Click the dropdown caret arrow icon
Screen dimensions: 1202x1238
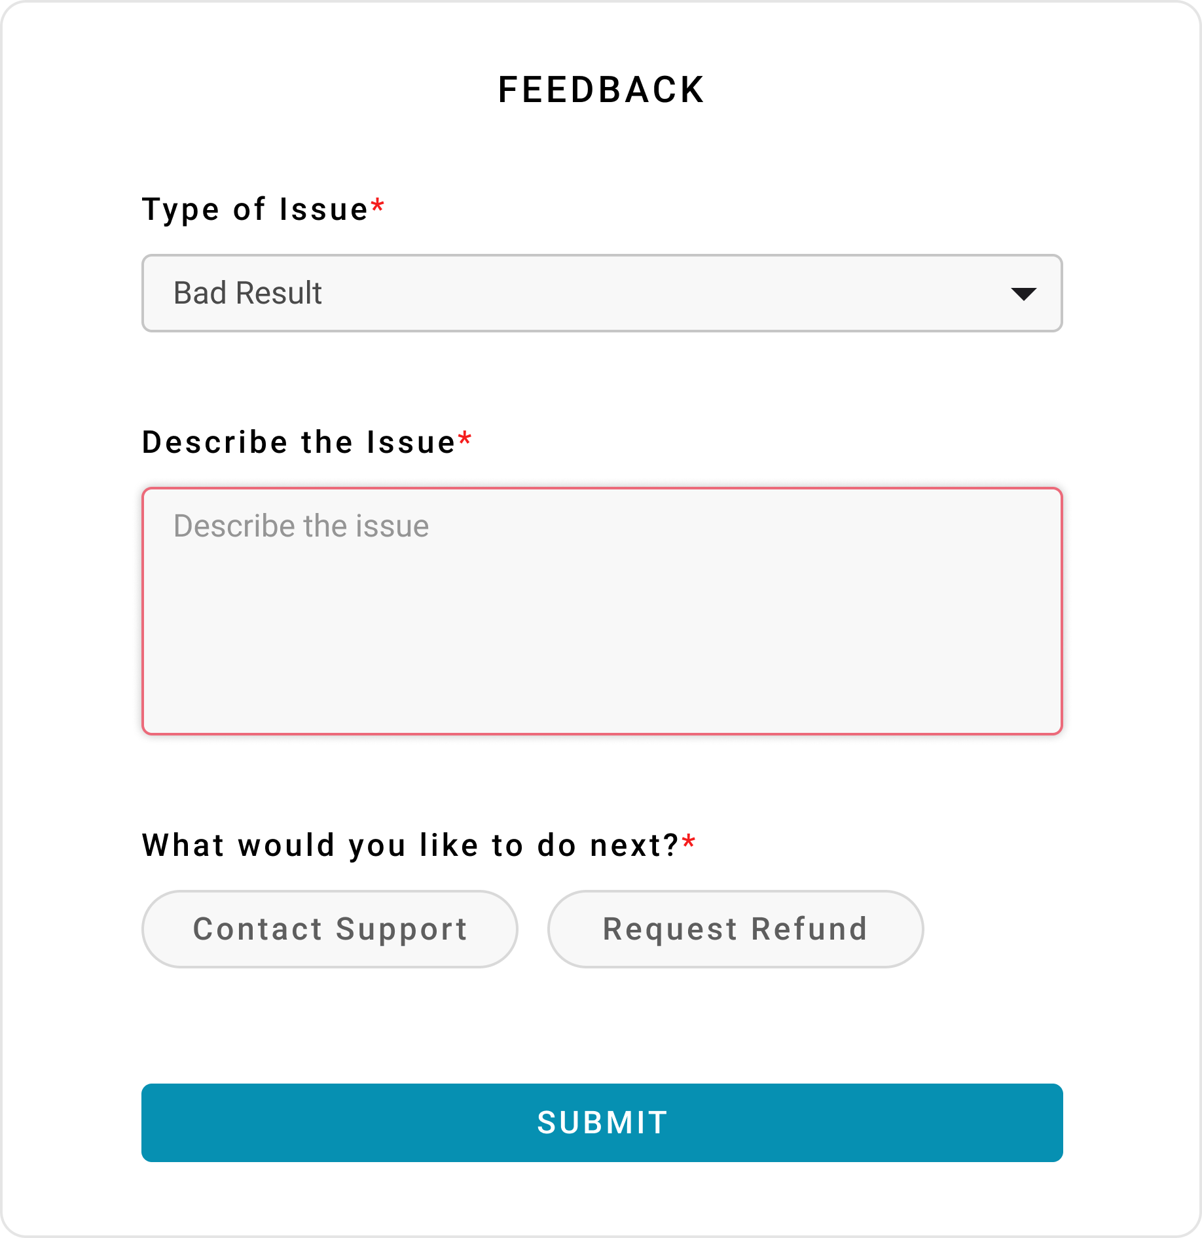click(1023, 294)
